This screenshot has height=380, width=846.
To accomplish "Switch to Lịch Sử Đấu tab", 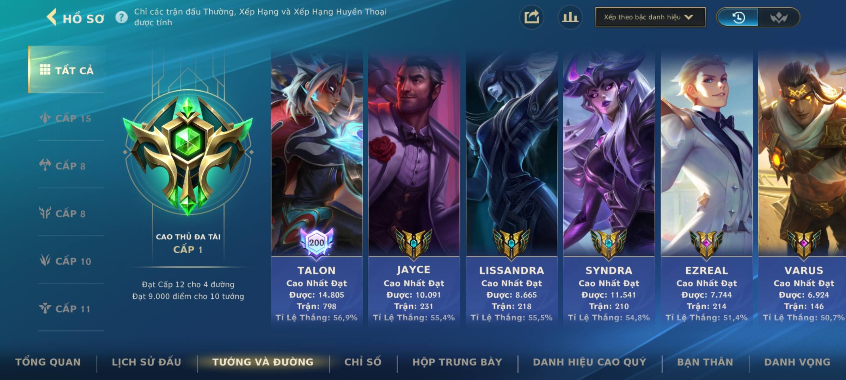I will pyautogui.click(x=146, y=362).
